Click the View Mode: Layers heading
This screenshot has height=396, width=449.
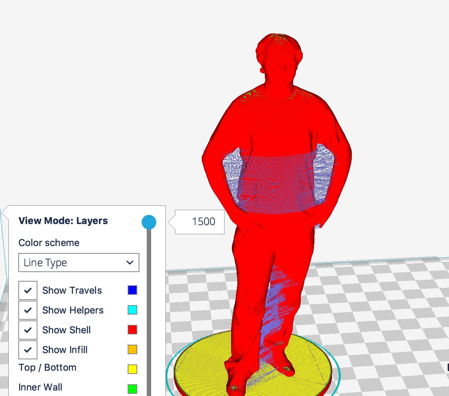pos(63,221)
